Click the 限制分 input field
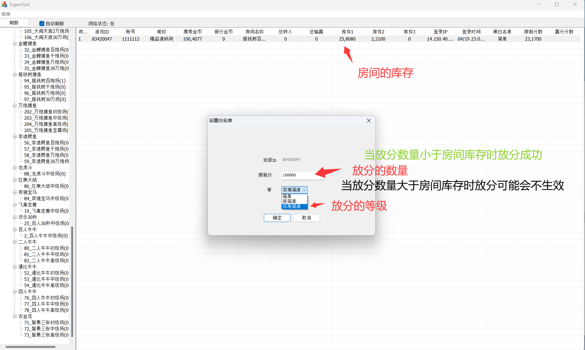Viewport: 585px width, 350px height. click(x=303, y=175)
